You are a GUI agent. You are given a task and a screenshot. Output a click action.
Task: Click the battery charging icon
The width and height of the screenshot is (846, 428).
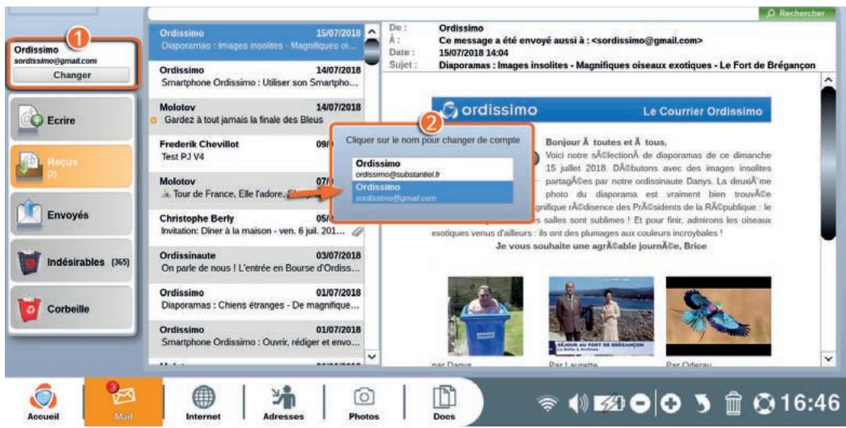pos(609,404)
